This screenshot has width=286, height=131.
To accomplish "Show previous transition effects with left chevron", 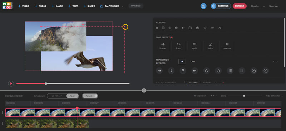I will point(274,62).
